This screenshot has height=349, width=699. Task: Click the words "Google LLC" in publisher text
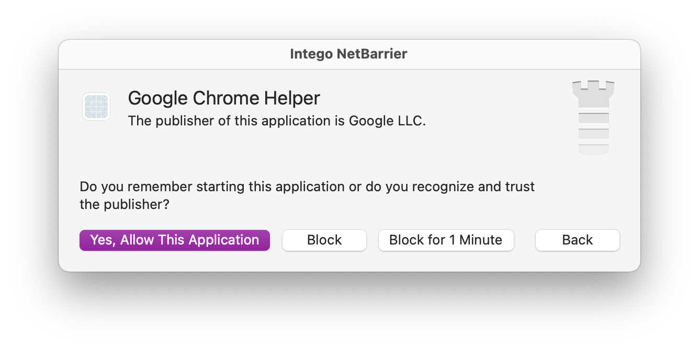(387, 121)
